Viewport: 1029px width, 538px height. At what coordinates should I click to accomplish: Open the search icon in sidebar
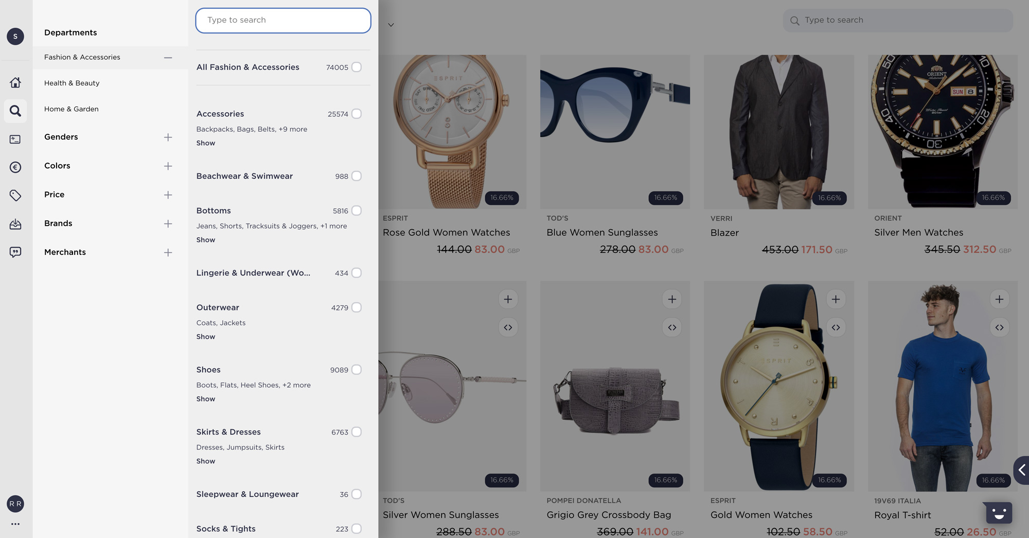(15, 111)
